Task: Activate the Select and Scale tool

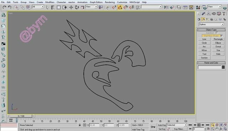Action: [x=83, y=7]
